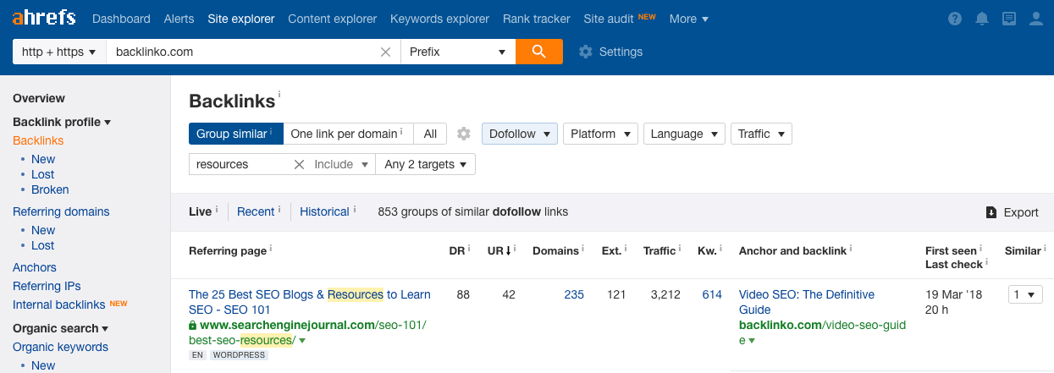Screen dimensions: 1054x373
Task: Switch to the Live links tab
Action: click(200, 211)
